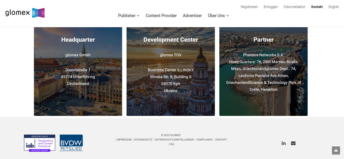Open Compliance footer link

click(x=205, y=140)
